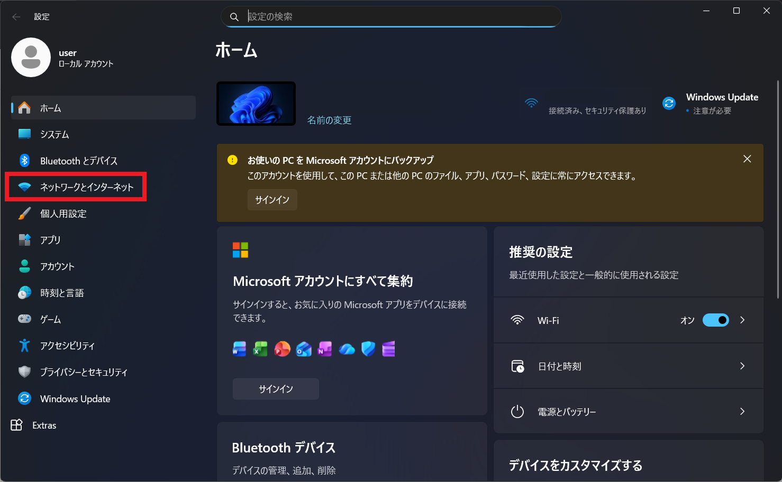The height and width of the screenshot is (482, 782).
Task: Dismiss the Microsoft account backup banner
Action: click(x=747, y=159)
